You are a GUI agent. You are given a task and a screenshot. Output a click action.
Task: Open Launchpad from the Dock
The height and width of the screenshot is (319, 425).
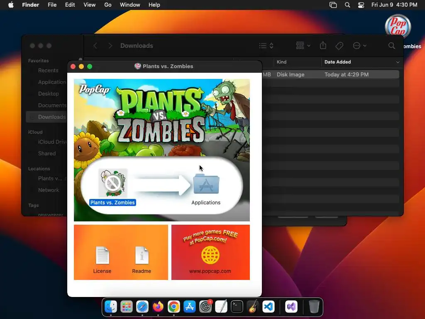126,307
